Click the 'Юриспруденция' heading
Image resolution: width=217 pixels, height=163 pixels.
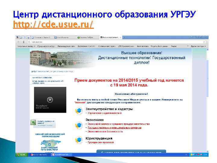click(x=99, y=138)
